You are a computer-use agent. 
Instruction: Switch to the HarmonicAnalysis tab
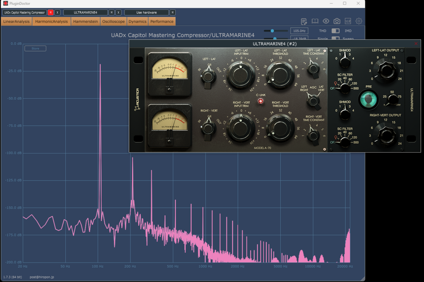click(x=51, y=22)
